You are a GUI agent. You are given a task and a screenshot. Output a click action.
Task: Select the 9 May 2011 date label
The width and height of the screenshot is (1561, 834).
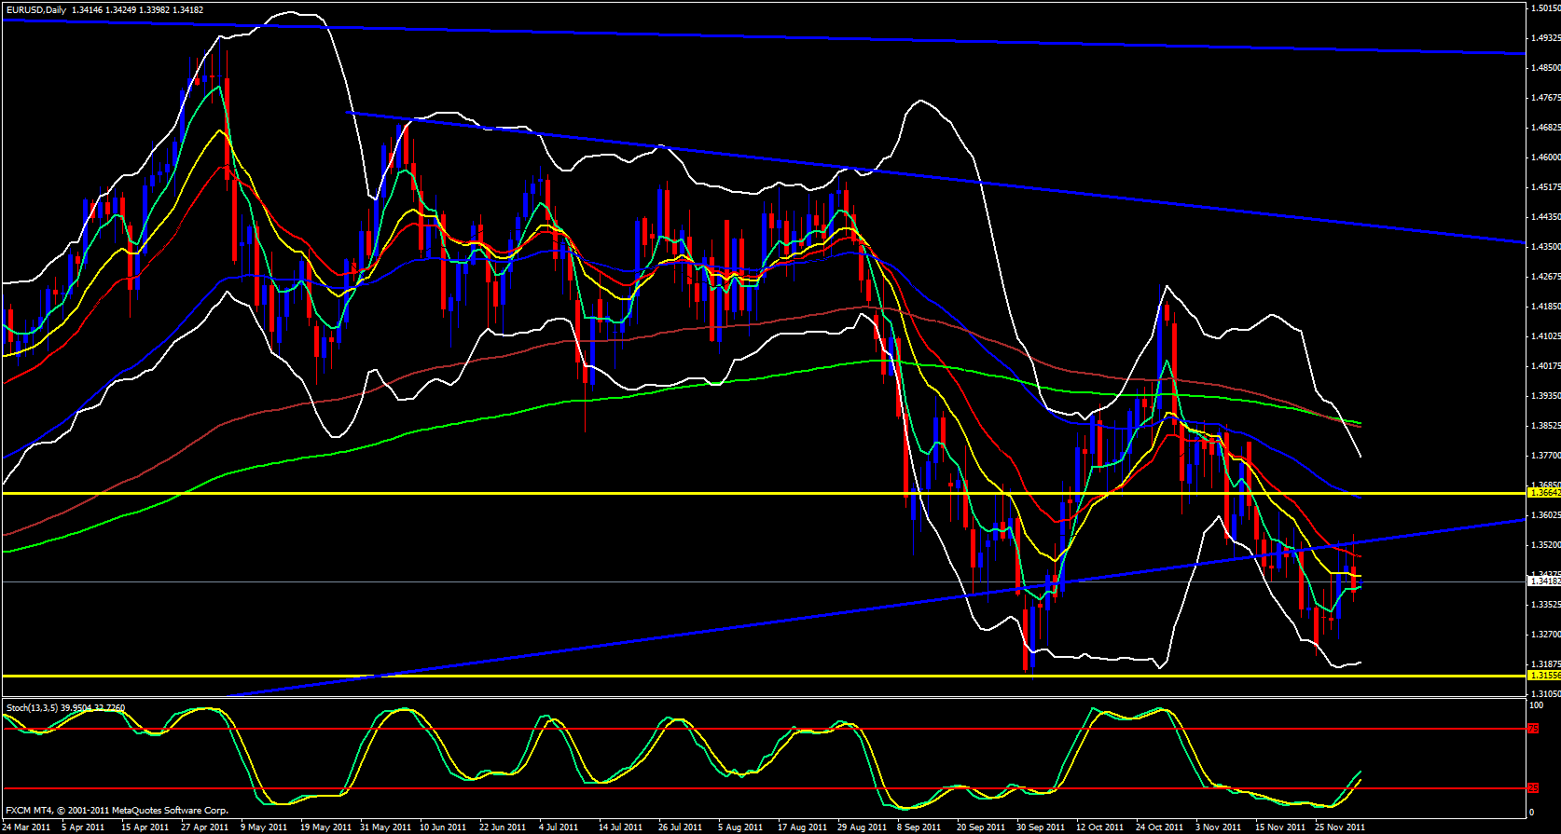tap(266, 827)
